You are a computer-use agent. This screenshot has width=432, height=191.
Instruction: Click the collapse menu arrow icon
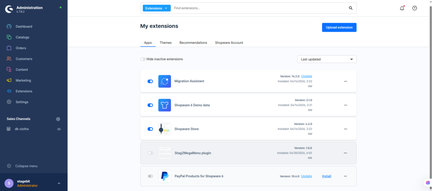(9, 166)
